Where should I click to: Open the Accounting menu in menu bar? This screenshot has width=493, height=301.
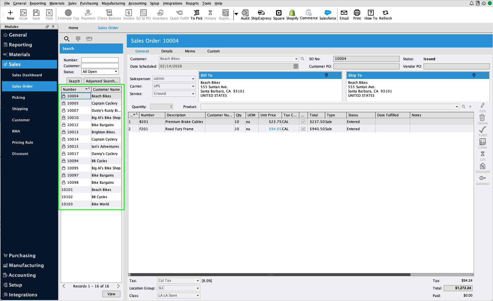(x=137, y=3)
